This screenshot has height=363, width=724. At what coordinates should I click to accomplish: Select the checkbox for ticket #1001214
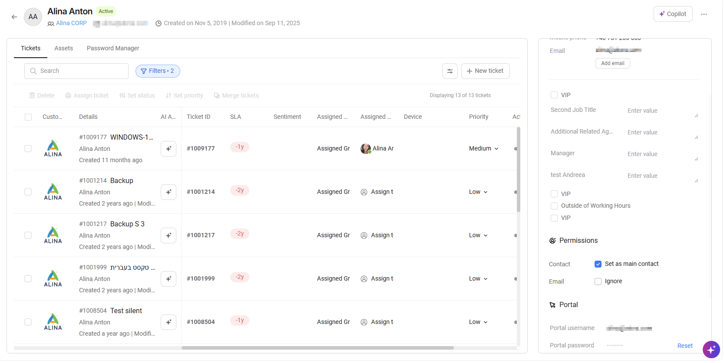point(28,192)
